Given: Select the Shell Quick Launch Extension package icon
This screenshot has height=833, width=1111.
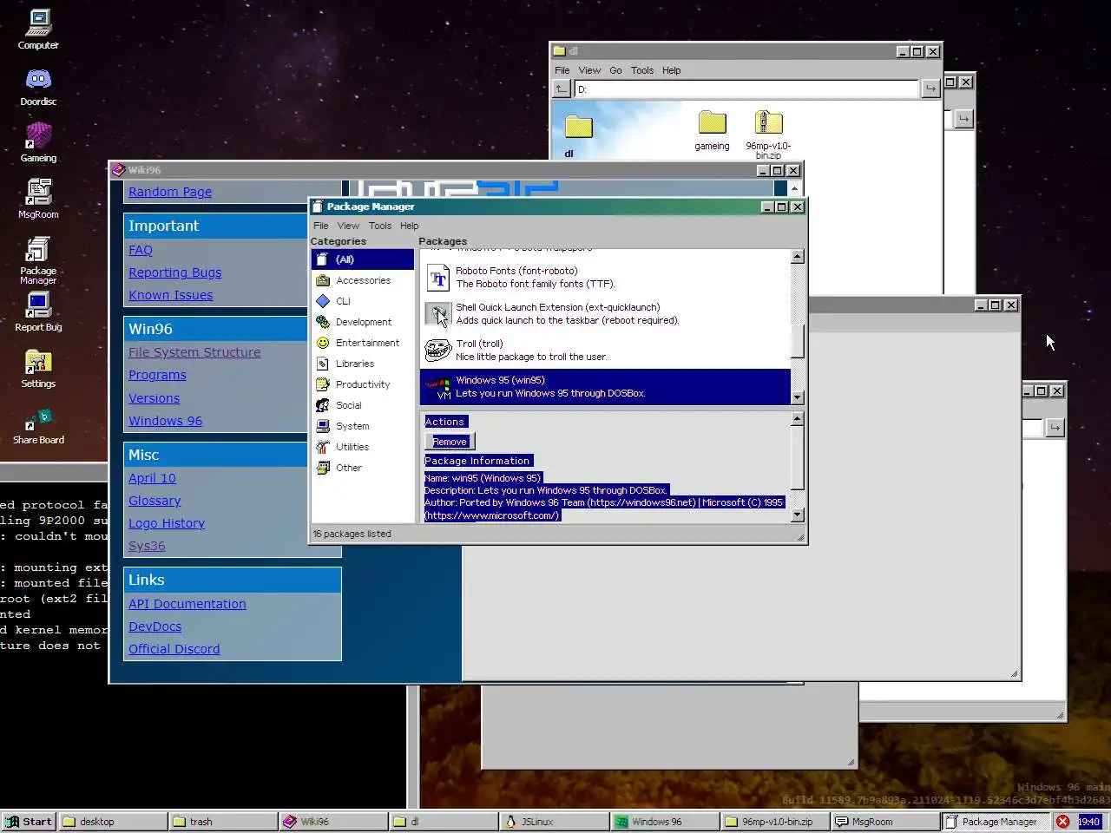Looking at the screenshot, I should [x=438, y=314].
